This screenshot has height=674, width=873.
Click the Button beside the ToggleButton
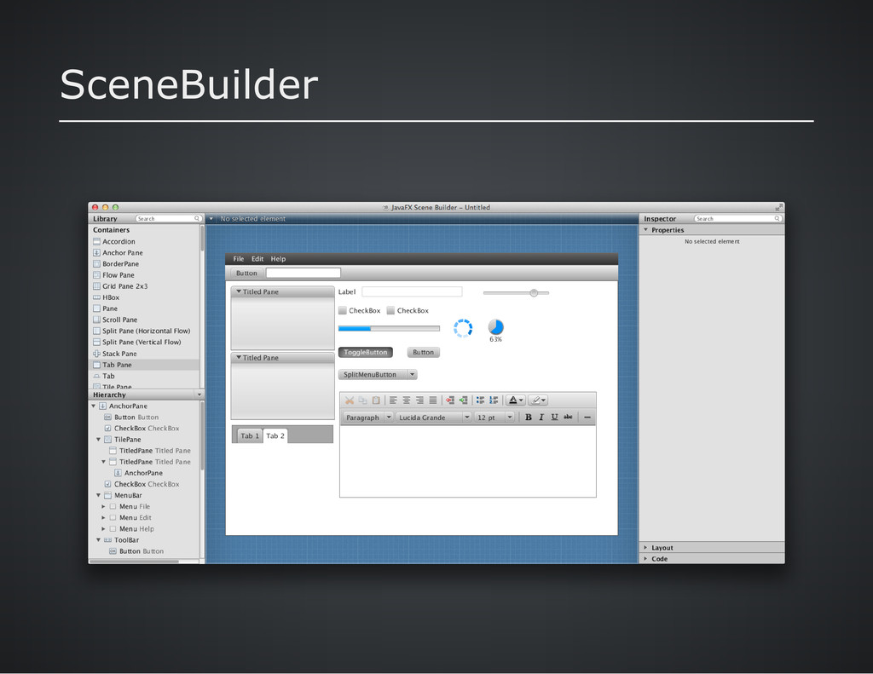coord(423,352)
